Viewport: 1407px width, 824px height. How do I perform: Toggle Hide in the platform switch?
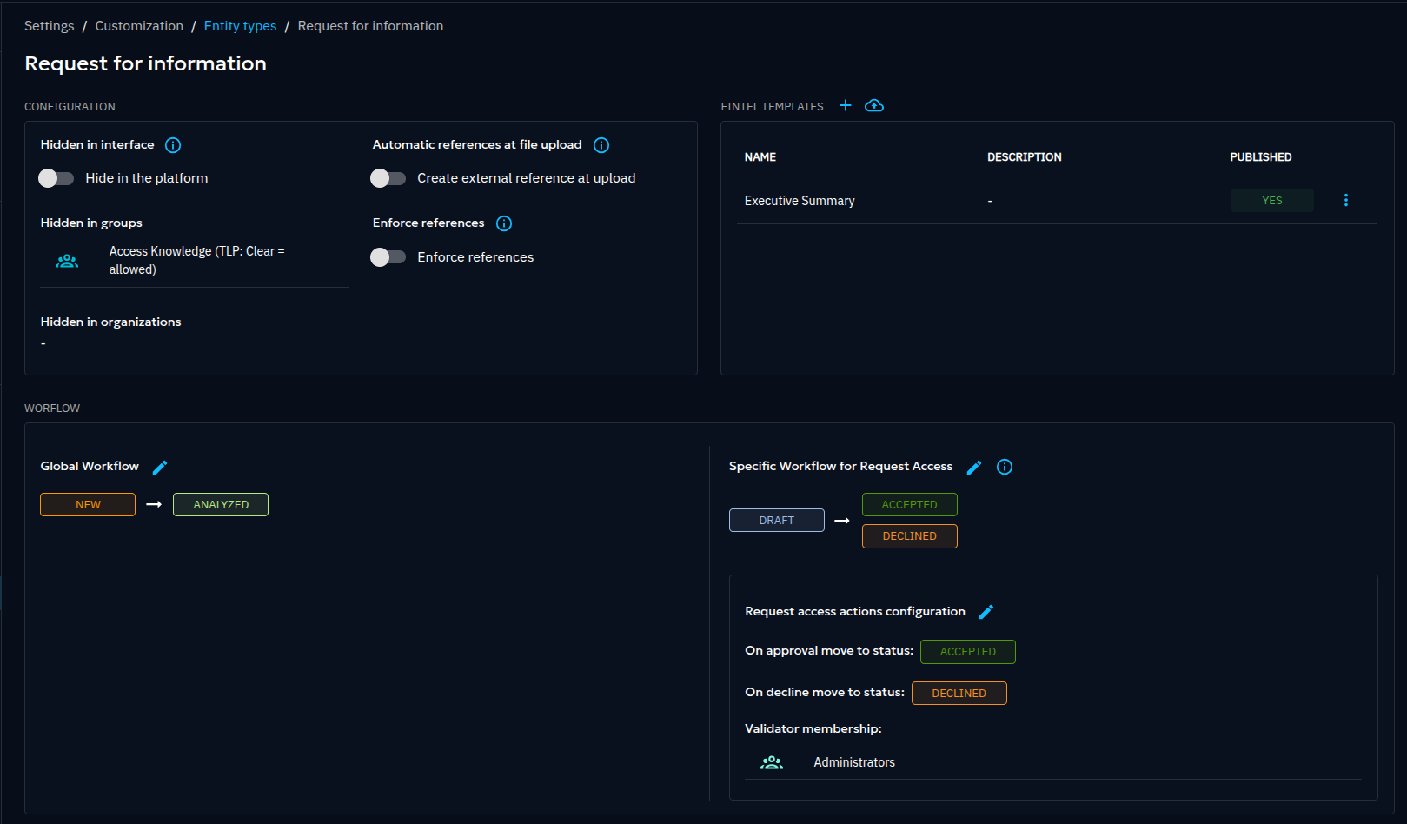pos(56,178)
